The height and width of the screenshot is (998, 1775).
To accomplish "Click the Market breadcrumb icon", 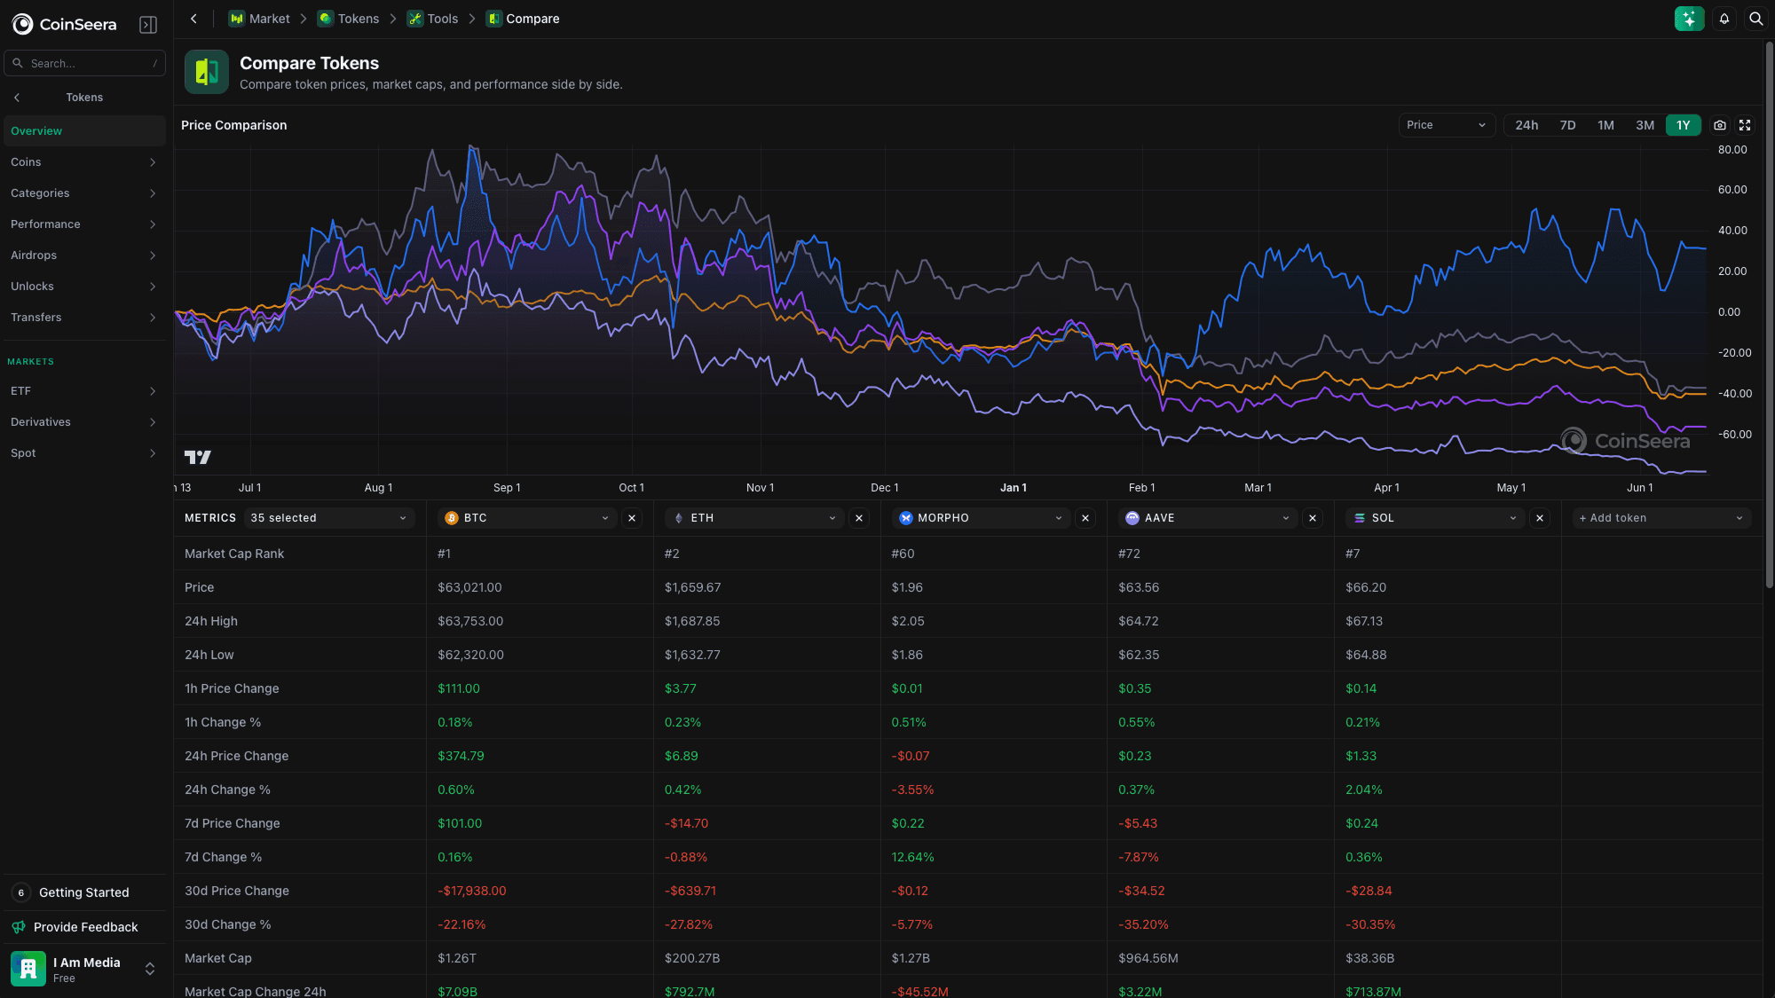I will click(x=236, y=19).
